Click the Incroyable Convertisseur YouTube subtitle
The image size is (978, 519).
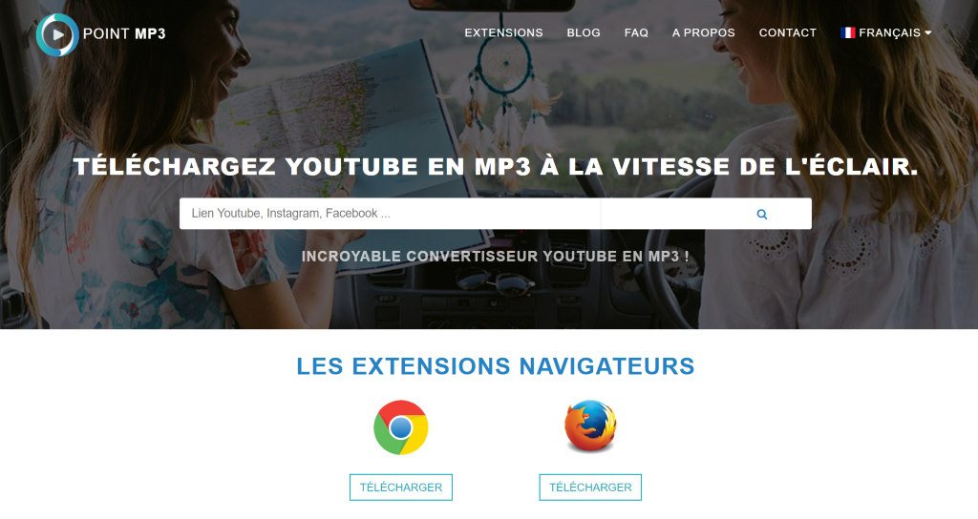pos(496,256)
